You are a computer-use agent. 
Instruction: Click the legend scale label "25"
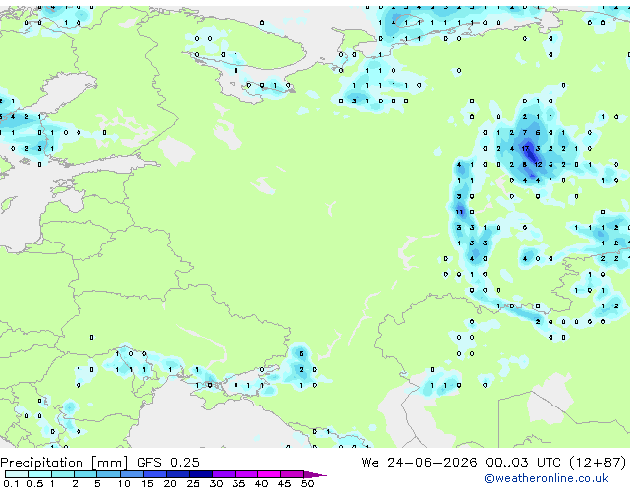(193, 483)
